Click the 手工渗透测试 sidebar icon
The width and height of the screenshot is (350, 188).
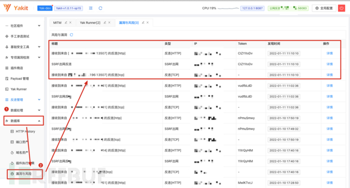click(7, 36)
